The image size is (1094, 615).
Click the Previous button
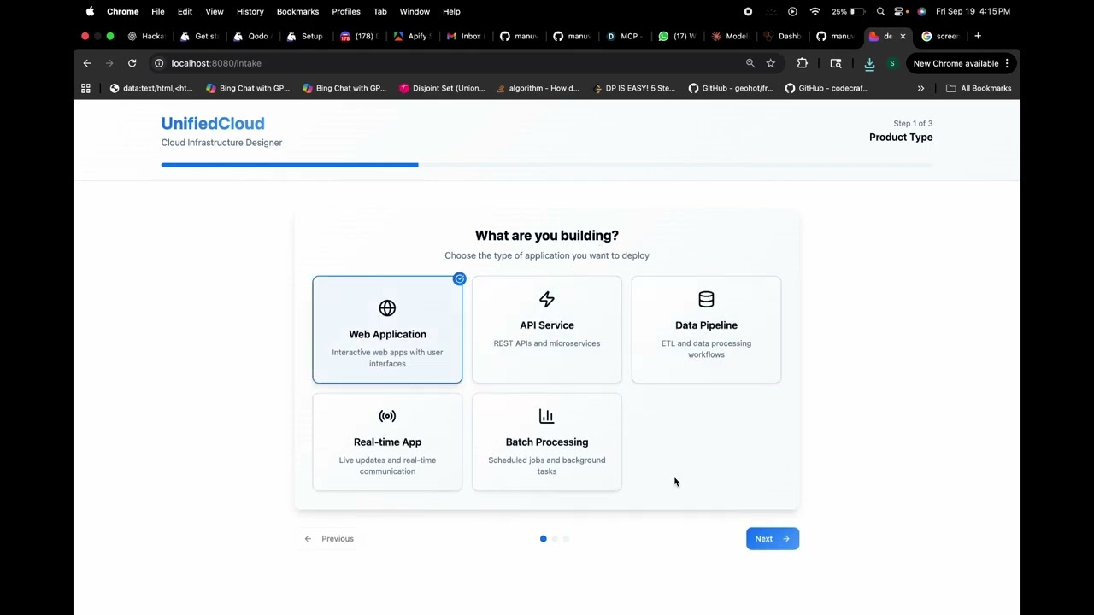pos(329,539)
